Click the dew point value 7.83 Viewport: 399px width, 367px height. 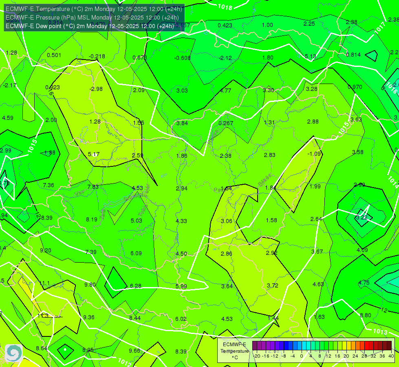(93, 187)
